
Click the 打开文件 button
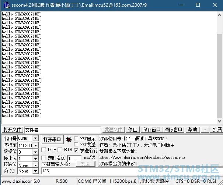[13, 130]
